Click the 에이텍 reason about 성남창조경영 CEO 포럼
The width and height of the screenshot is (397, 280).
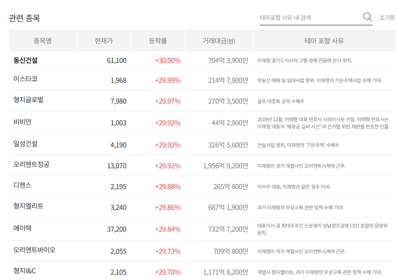click(x=322, y=229)
